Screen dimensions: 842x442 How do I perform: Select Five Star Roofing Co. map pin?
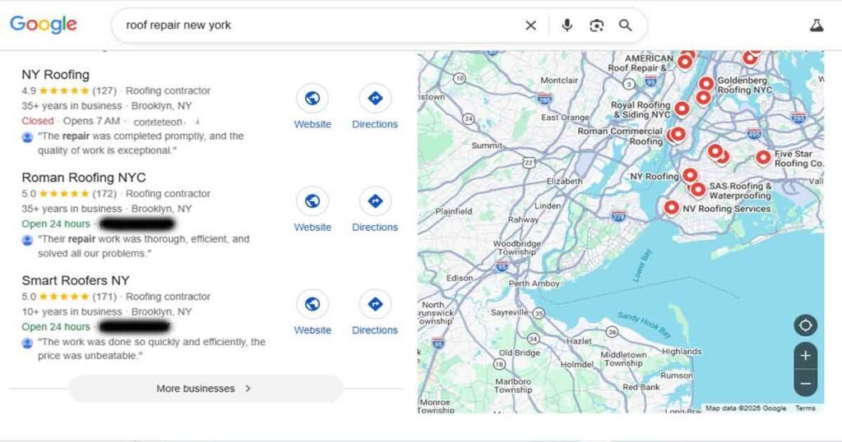[763, 158]
